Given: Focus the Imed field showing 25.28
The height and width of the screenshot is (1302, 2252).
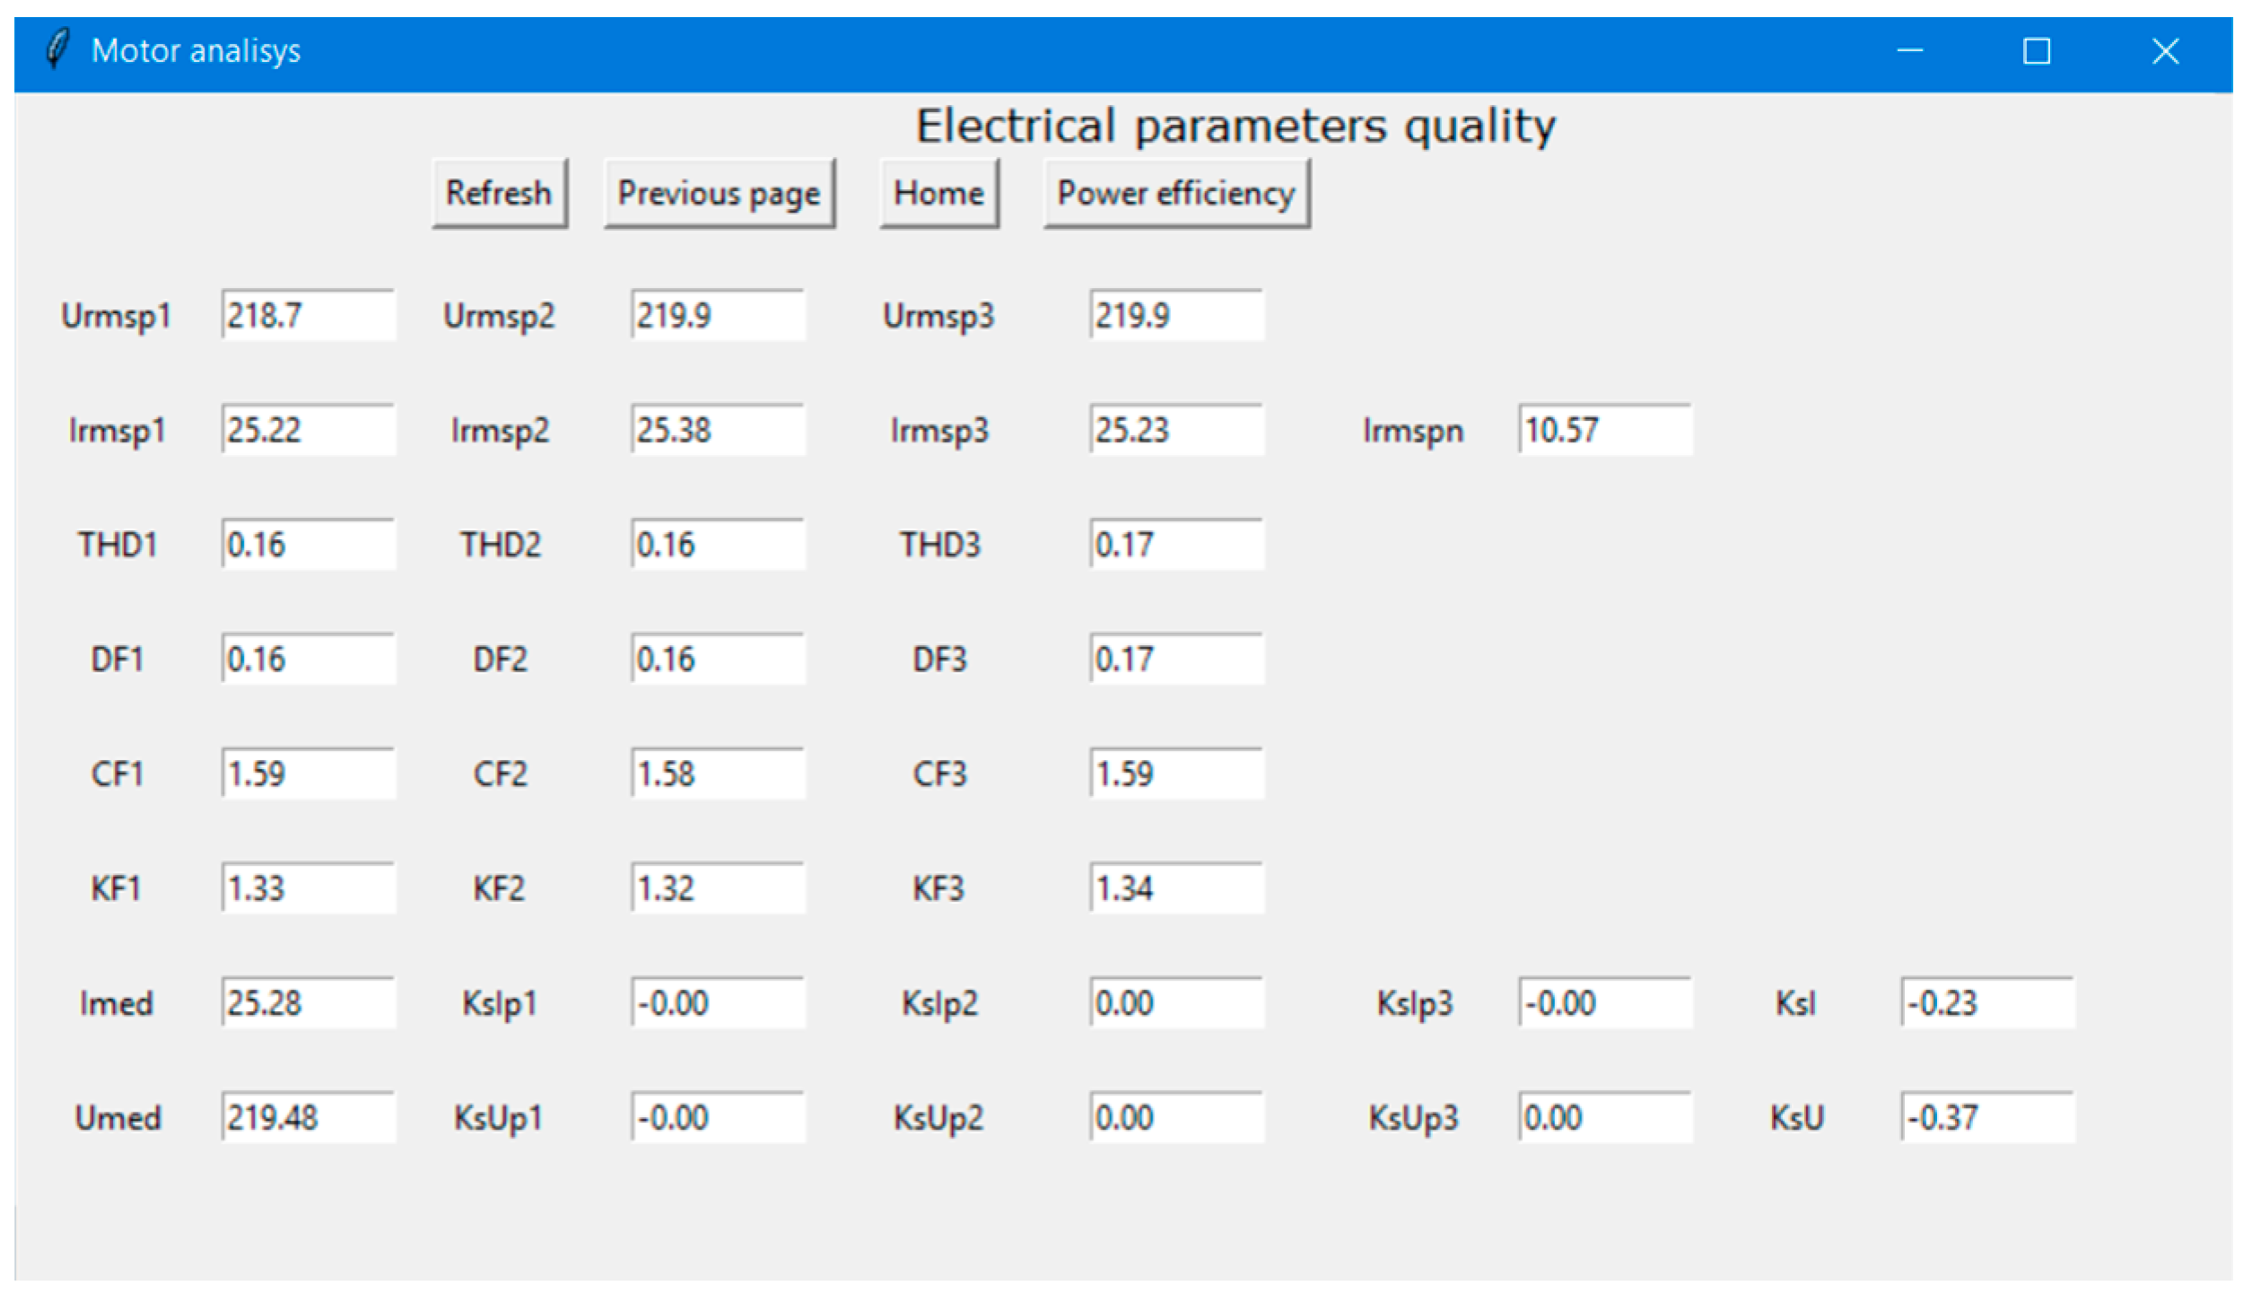Looking at the screenshot, I should tap(308, 1003).
